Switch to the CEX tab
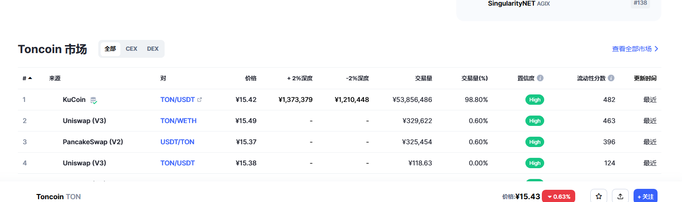Image resolution: width=682 pixels, height=202 pixels. click(131, 49)
